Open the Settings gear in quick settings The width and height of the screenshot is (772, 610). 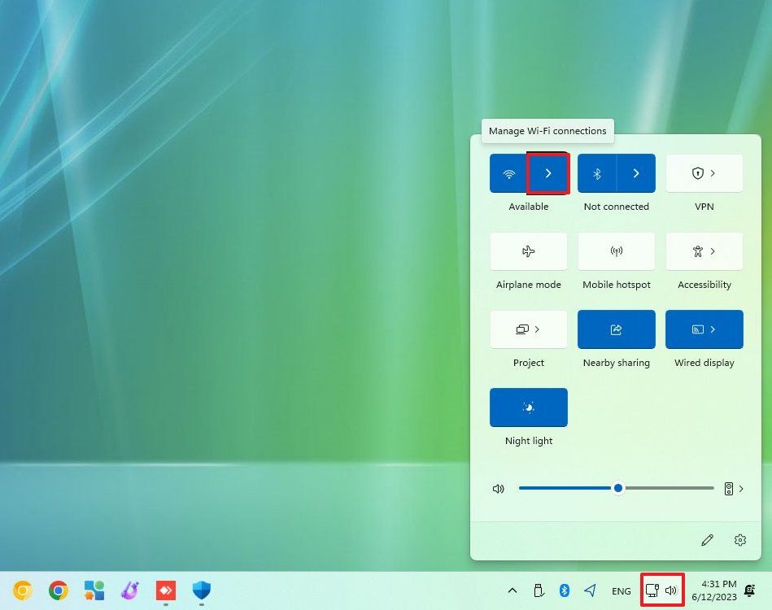[739, 539]
